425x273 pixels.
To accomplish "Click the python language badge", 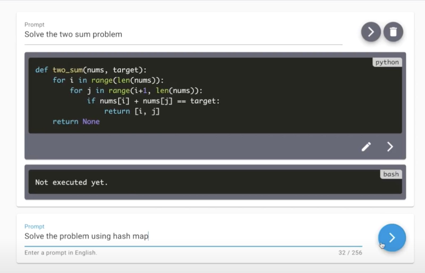I will point(387,62).
